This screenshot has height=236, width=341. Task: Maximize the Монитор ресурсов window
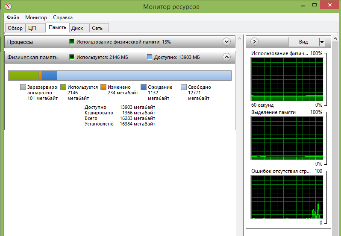(x=315, y=5)
